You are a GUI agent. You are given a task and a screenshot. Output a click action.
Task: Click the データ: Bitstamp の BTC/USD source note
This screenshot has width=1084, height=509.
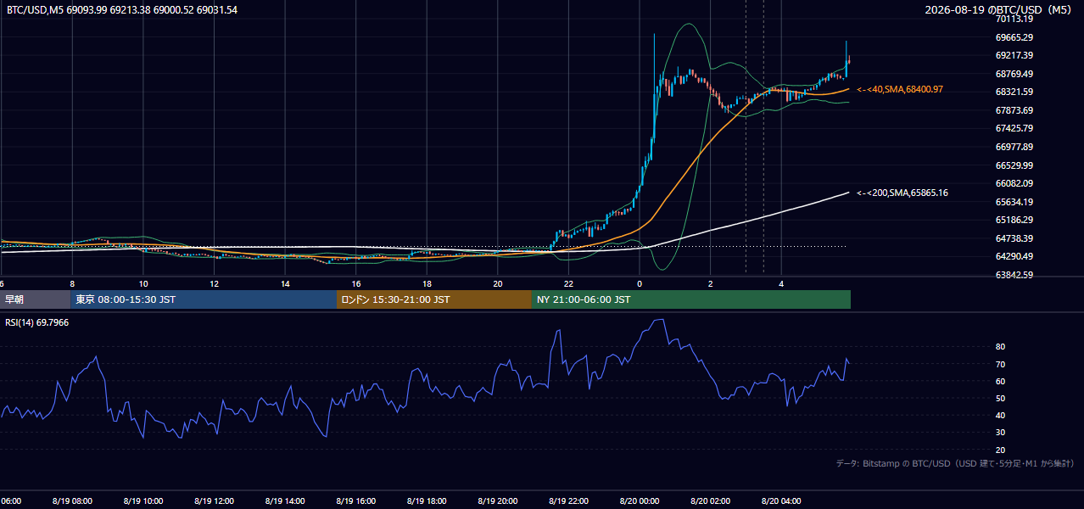[956, 463]
